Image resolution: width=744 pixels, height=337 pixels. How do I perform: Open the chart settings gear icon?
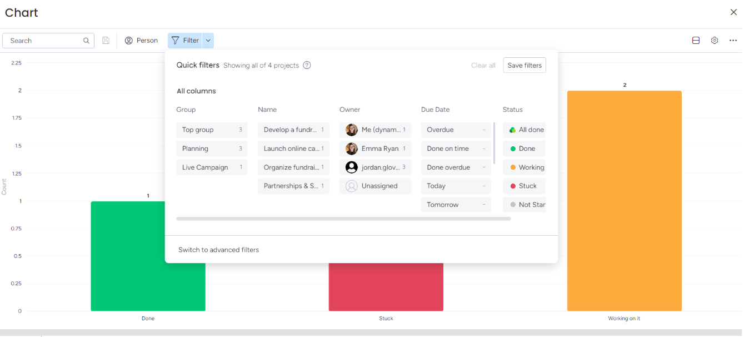tap(715, 41)
